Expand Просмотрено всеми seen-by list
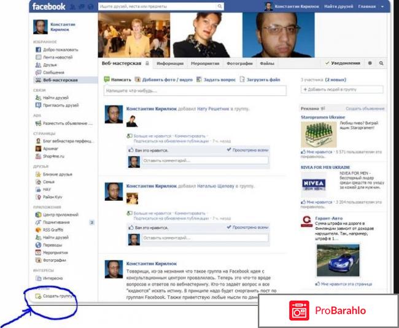 pos(247,149)
